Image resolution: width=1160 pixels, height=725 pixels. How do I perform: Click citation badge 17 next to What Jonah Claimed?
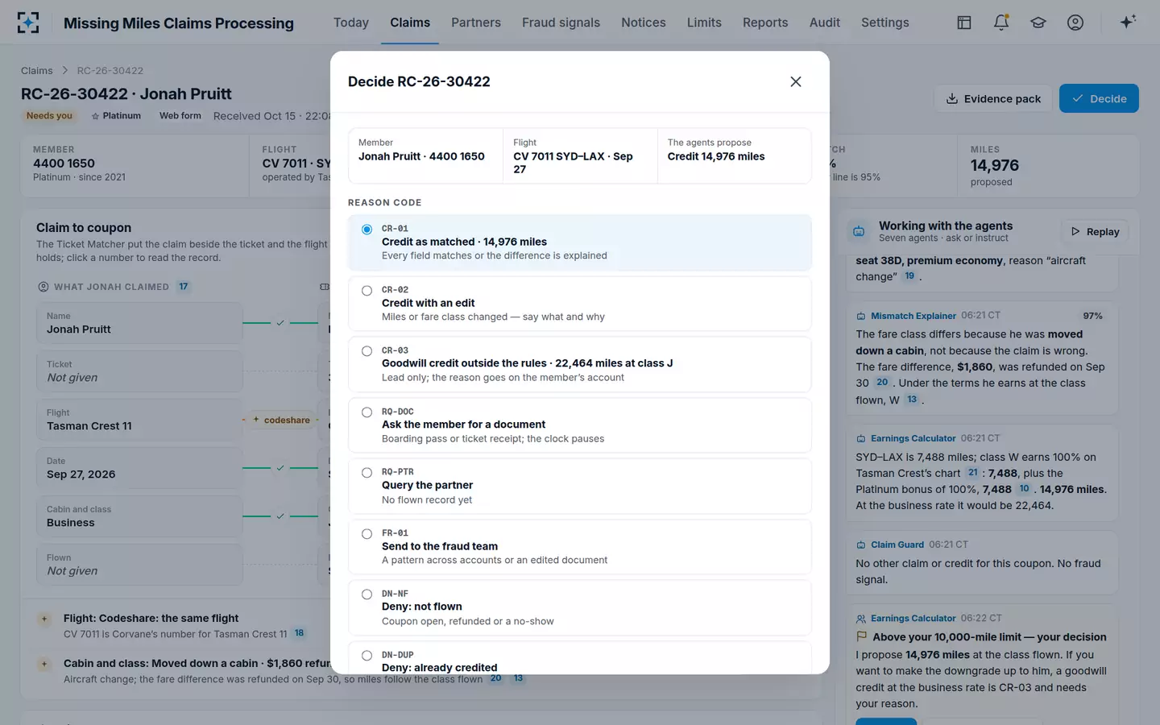point(184,287)
